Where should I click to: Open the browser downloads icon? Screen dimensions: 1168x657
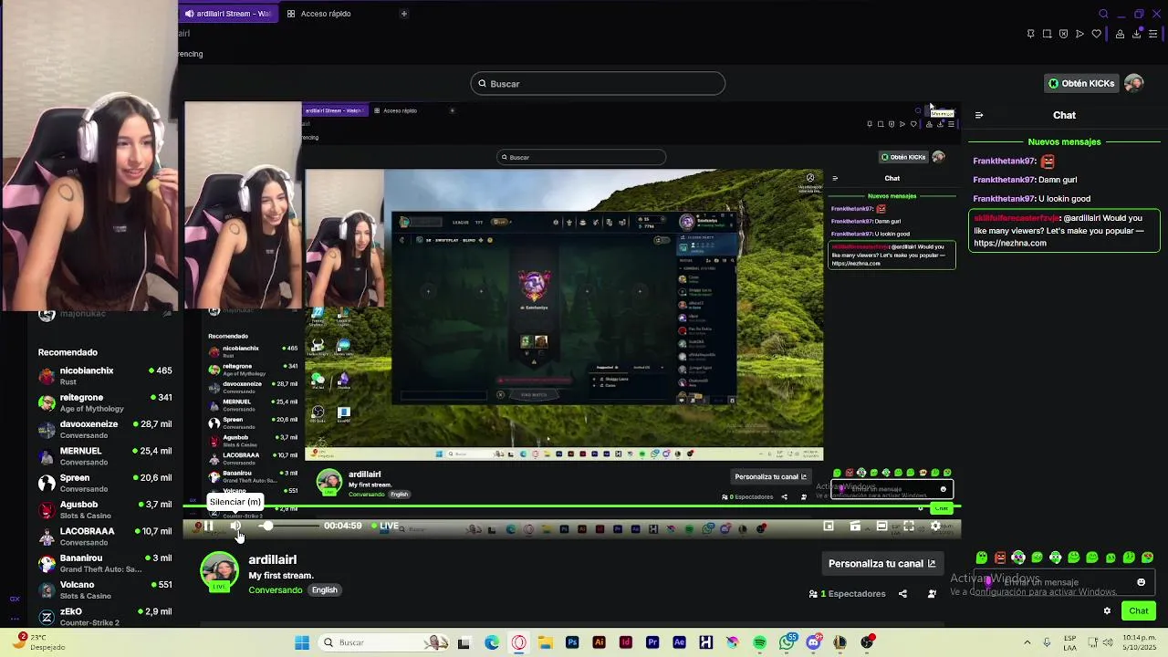1136,34
